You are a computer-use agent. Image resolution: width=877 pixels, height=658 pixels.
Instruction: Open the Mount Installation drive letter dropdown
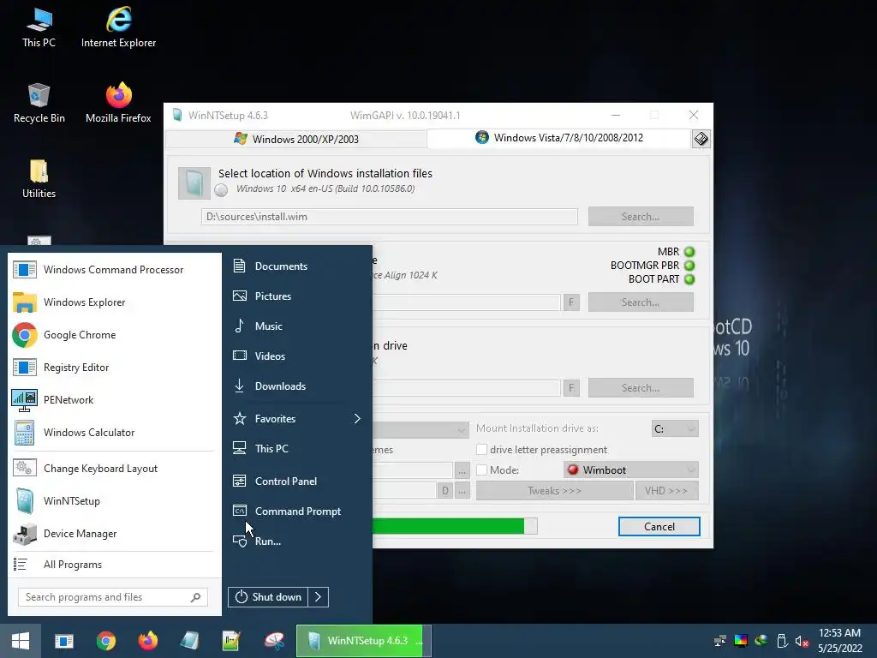tap(675, 428)
